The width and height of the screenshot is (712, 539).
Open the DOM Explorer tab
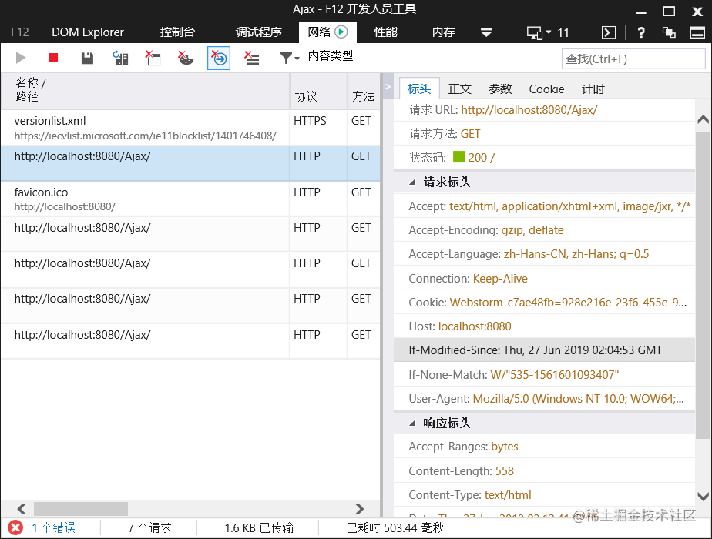pos(87,32)
